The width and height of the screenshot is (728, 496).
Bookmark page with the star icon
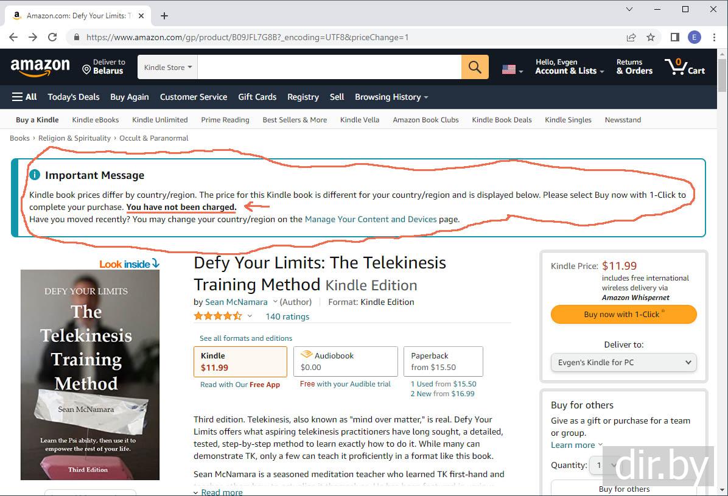tap(651, 37)
